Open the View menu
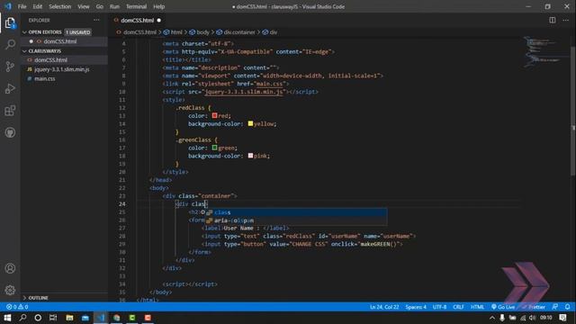This screenshot has width=576, height=324. pos(84,6)
